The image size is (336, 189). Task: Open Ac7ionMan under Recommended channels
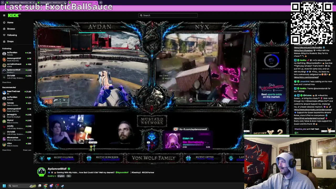(x=17, y=98)
